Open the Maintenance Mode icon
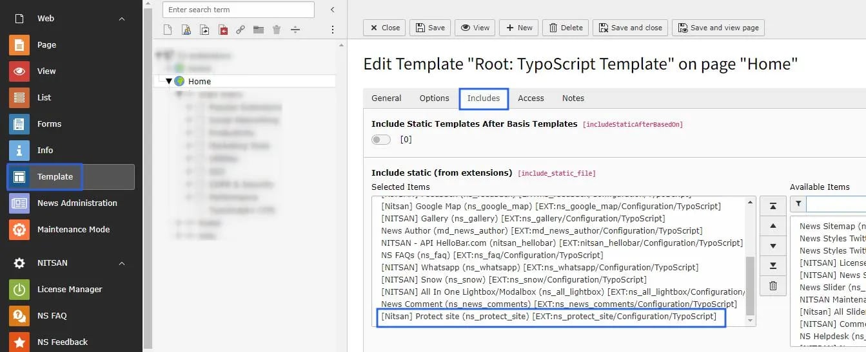The height and width of the screenshot is (352, 866). click(19, 230)
